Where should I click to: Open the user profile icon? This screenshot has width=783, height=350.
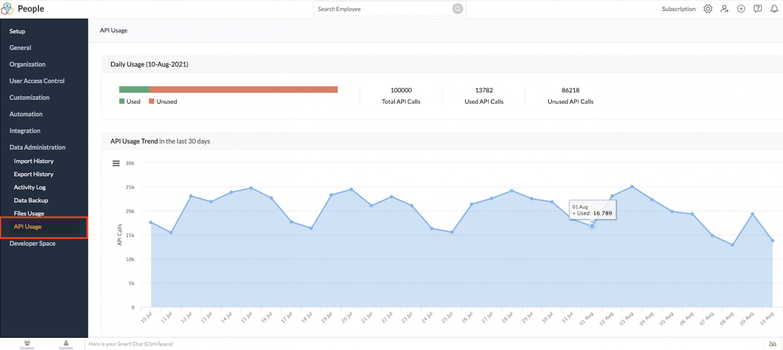tap(724, 9)
